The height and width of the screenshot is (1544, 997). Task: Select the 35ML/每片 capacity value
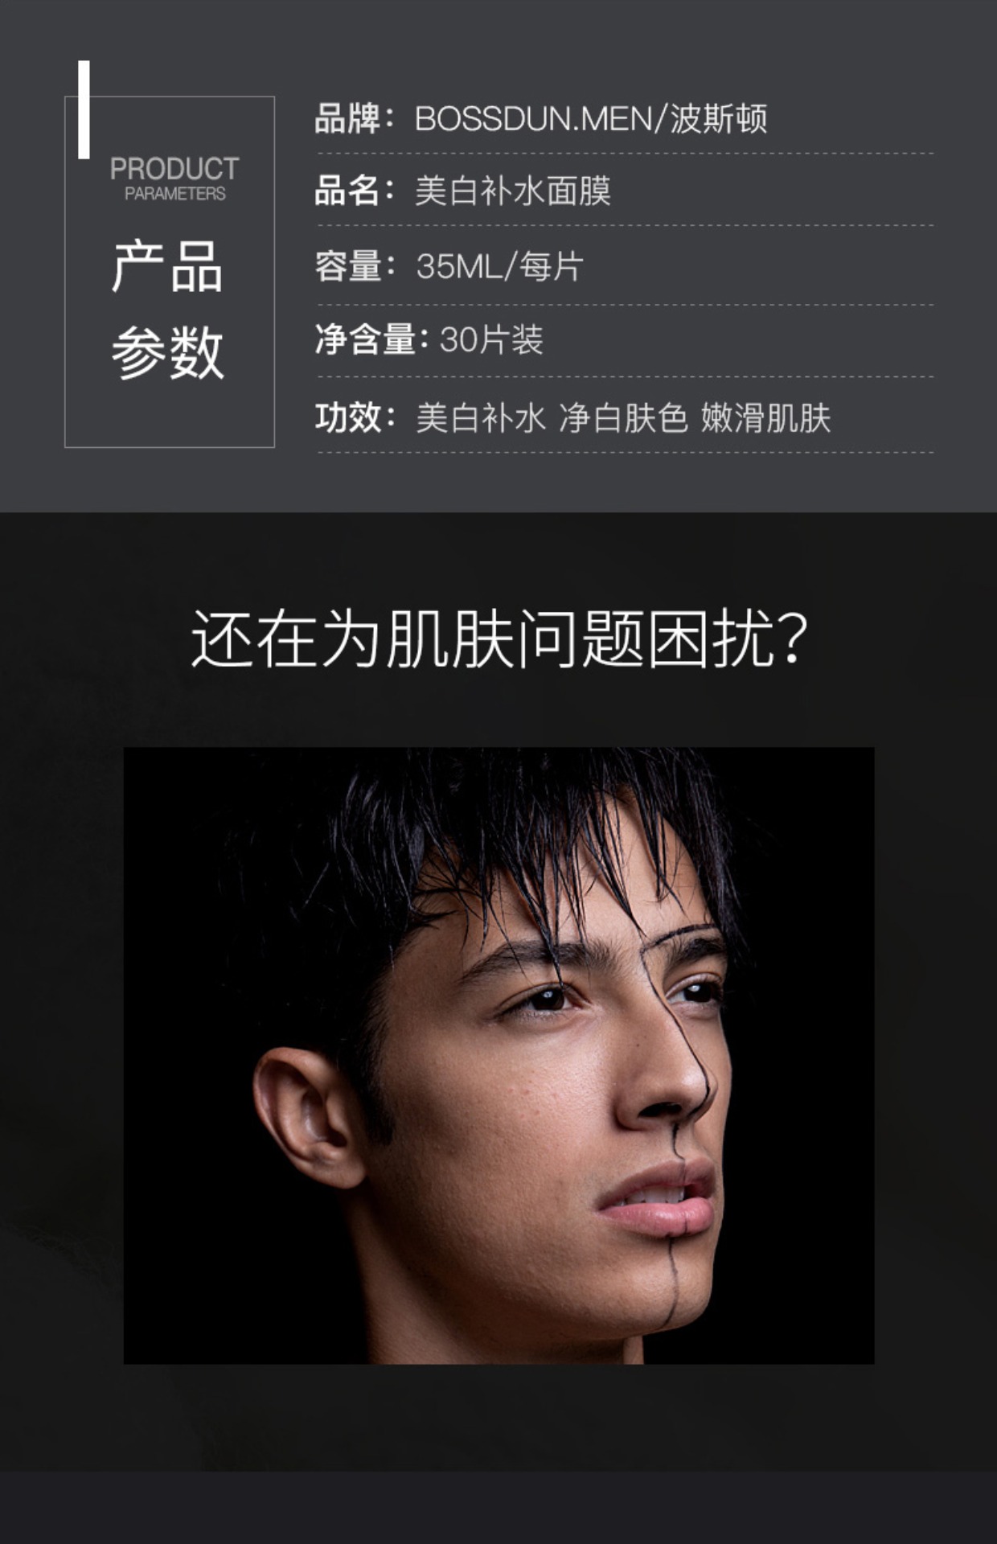pos(499,266)
